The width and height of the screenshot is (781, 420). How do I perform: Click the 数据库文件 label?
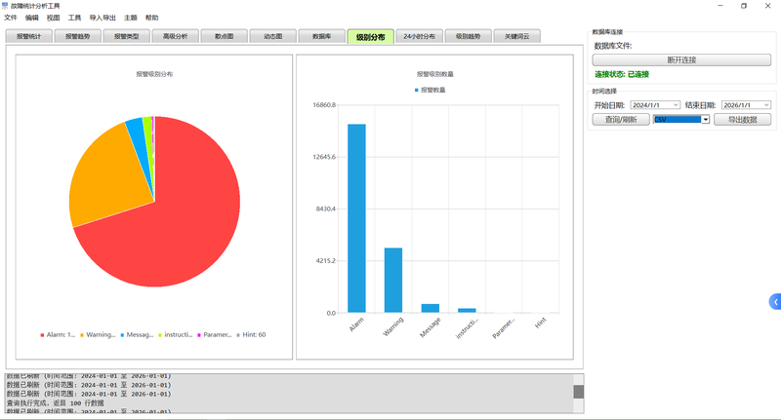coord(613,46)
